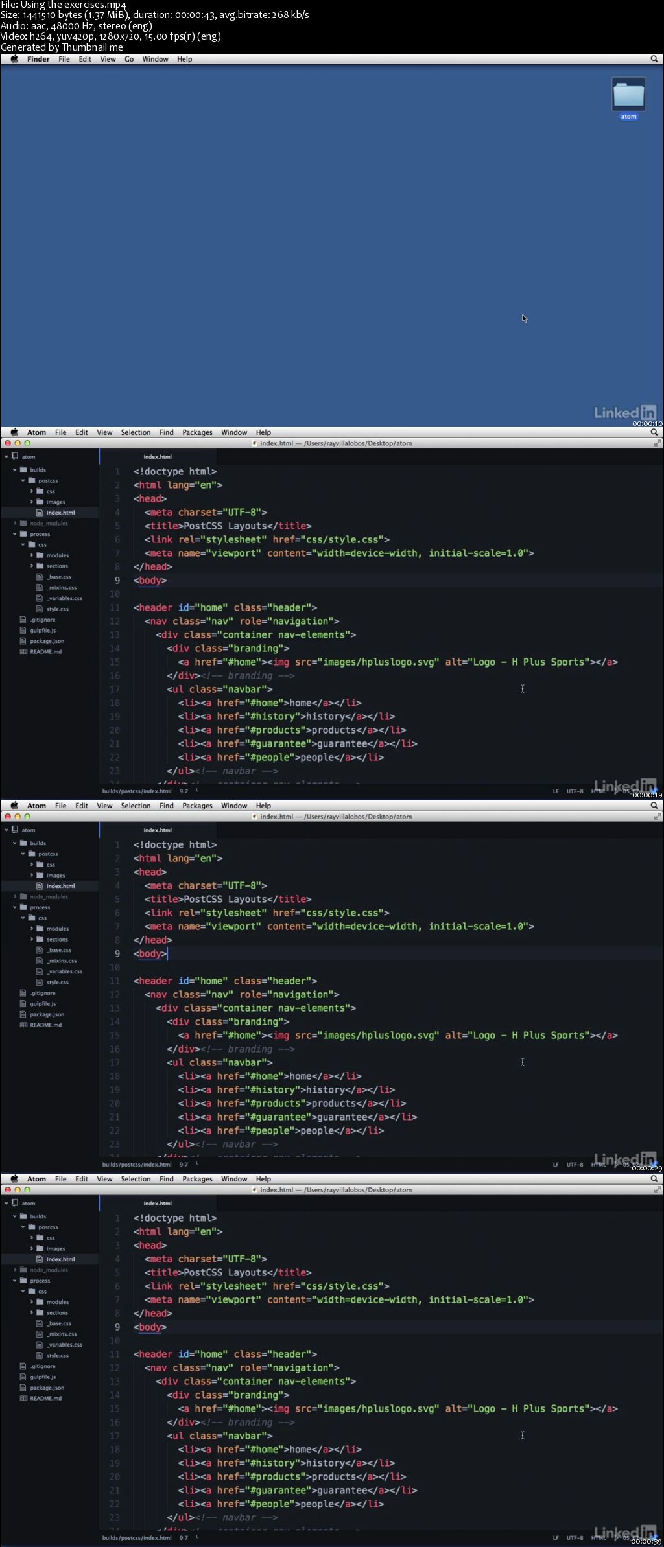
Task: Select _mixins.css in the 00:00:19 frame tree
Action: click(62, 588)
